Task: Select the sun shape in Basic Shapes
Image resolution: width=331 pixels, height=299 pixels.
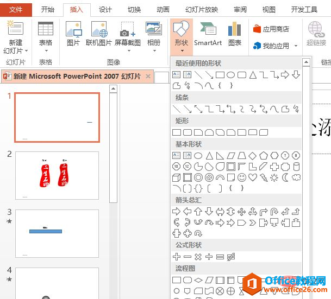Action: tap(274, 177)
